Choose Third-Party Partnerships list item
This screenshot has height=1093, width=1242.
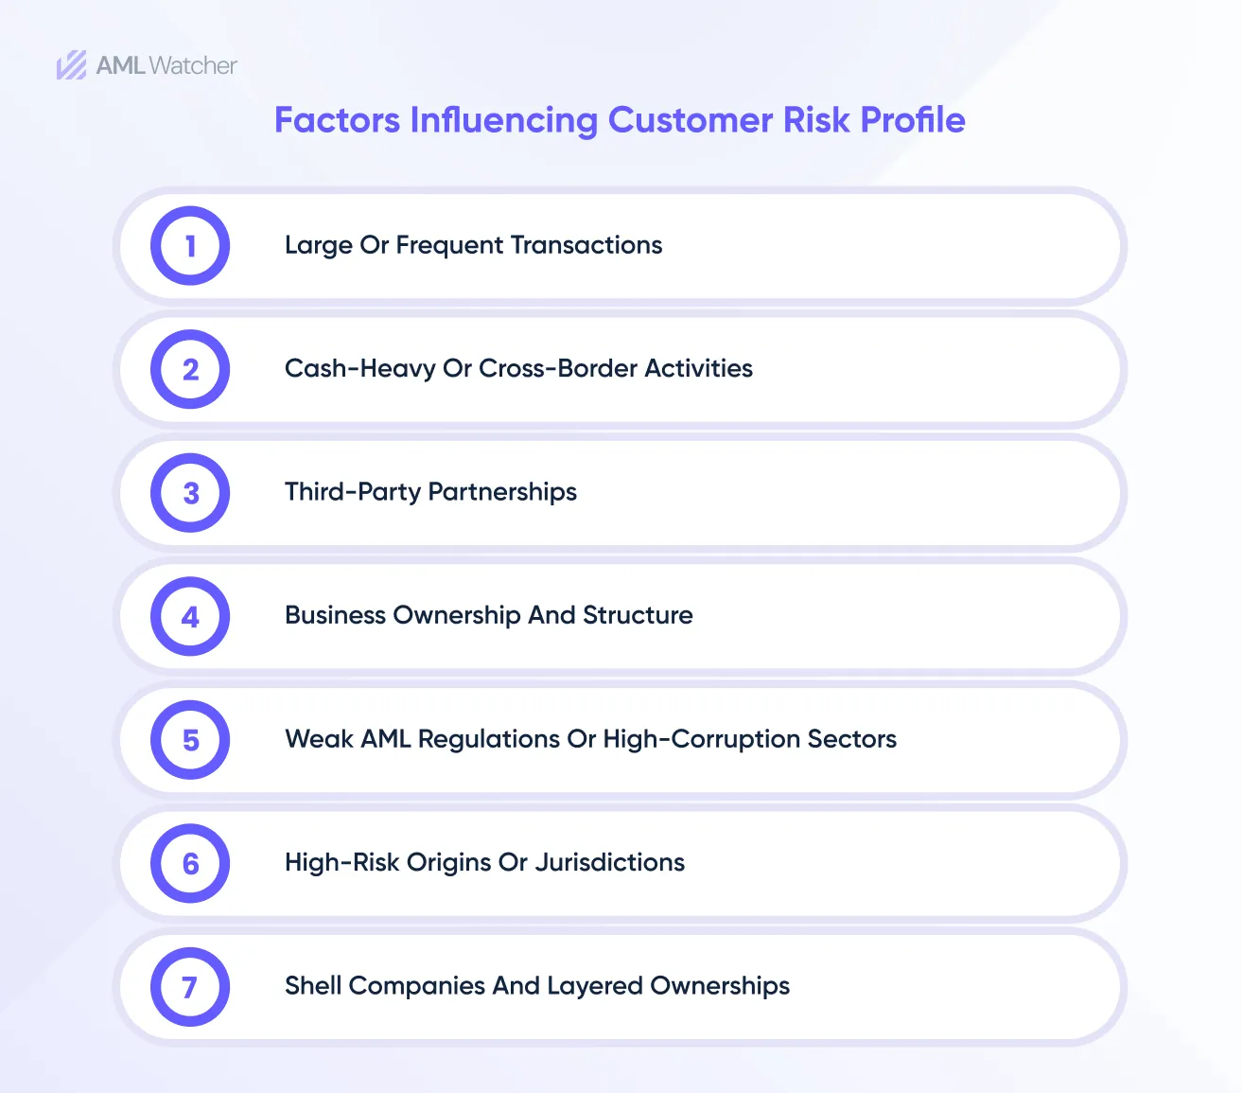point(430,492)
